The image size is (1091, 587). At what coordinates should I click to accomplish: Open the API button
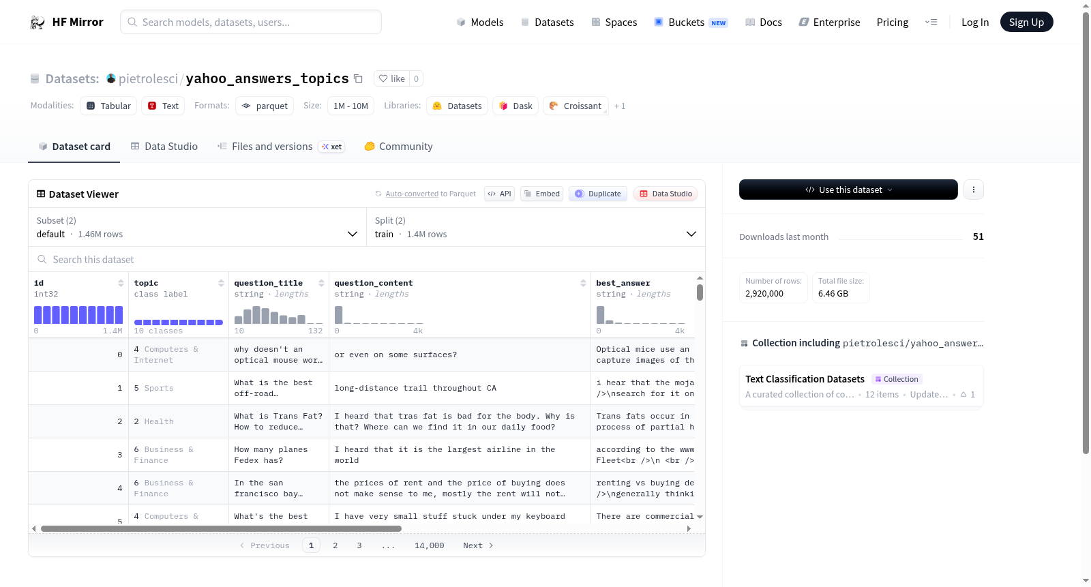tap(499, 194)
